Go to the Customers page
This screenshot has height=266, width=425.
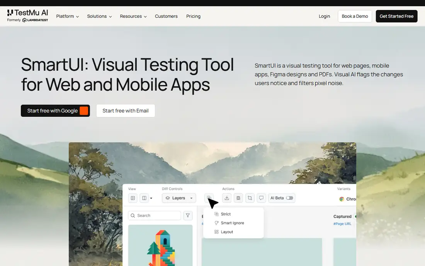166,16
